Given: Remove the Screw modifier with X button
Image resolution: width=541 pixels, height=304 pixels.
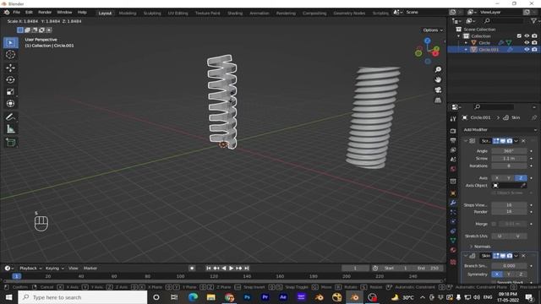Looking at the screenshot, I should (x=523, y=141).
